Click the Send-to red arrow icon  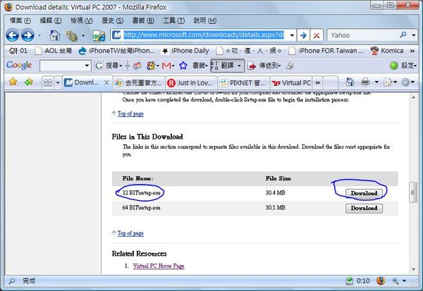[252, 66]
